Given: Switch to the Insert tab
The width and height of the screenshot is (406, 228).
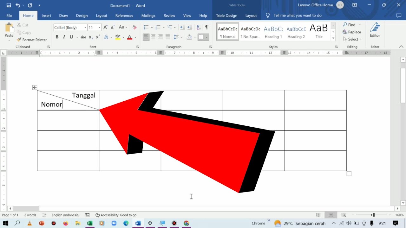Looking at the screenshot, I should [46, 16].
